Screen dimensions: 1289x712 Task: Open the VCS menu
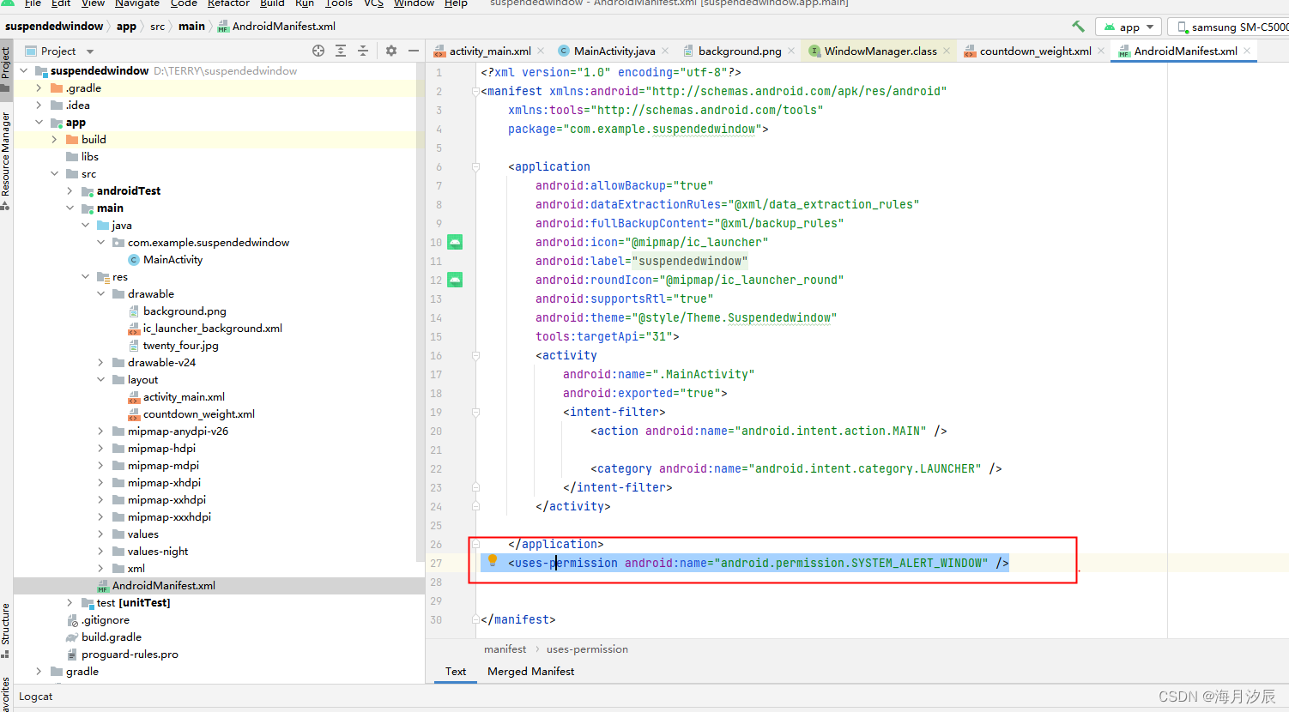tap(373, 3)
